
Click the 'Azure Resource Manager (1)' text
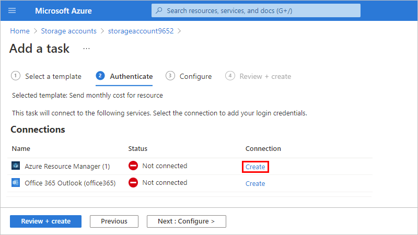pos(67,166)
